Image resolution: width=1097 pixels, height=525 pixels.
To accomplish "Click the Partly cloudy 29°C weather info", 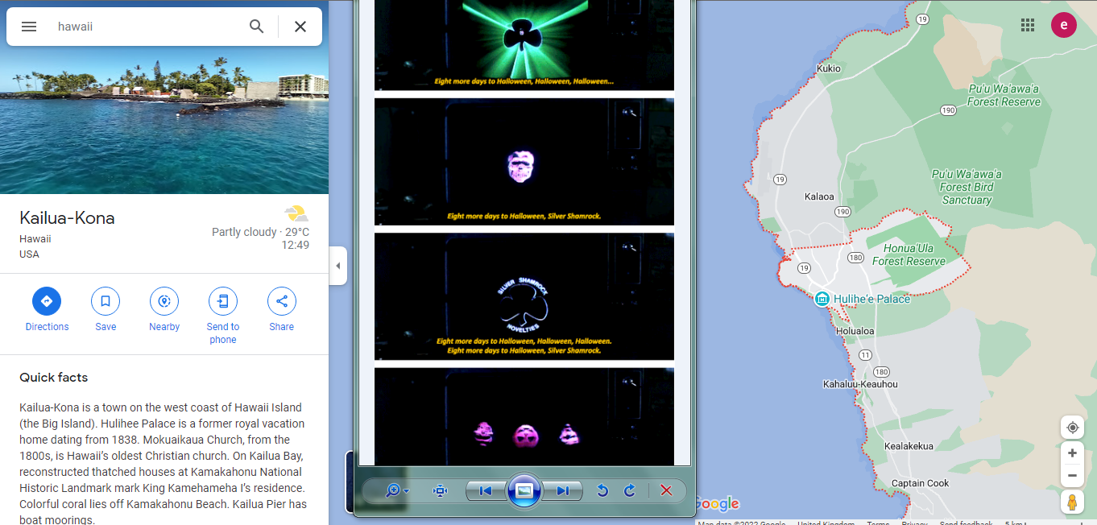I will 260,232.
